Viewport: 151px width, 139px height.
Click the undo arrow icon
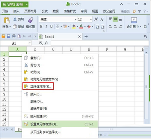[x=24, y=36]
